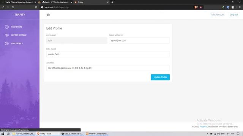Click the white square extension icon in toolbar

[233, 7]
